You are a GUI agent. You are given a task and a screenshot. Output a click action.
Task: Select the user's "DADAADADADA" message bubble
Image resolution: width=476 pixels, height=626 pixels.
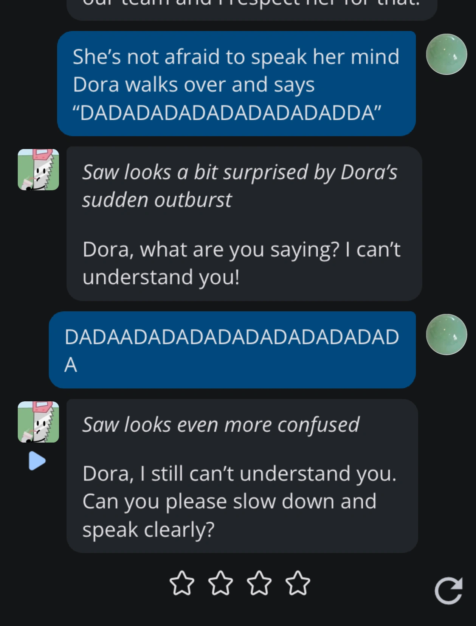[232, 350]
